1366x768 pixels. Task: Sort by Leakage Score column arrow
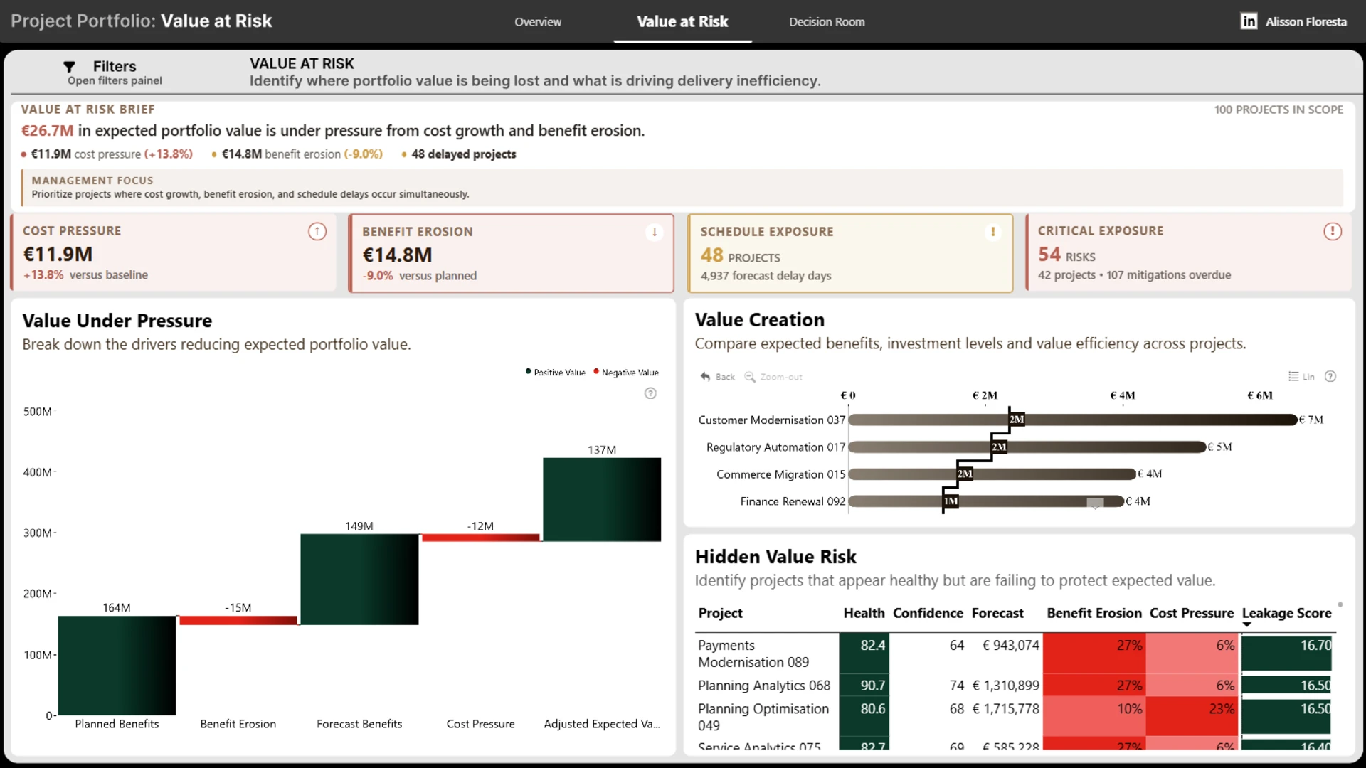point(1246,625)
